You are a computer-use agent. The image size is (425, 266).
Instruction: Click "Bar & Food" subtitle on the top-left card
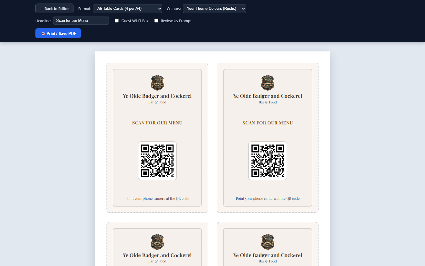pos(157,102)
